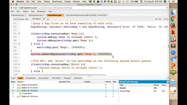Close the SOQLqueries.apxc tab
The width and height of the screenshot is (187, 105).
[x=44, y=15]
